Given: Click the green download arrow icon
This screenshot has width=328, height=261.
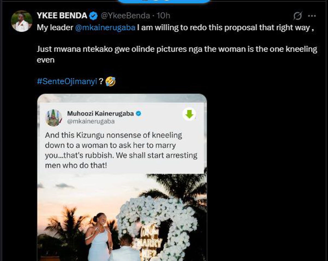Looking at the screenshot, I should (189, 114).
